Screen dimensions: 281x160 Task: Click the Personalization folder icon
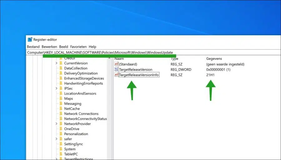[x=61, y=134]
